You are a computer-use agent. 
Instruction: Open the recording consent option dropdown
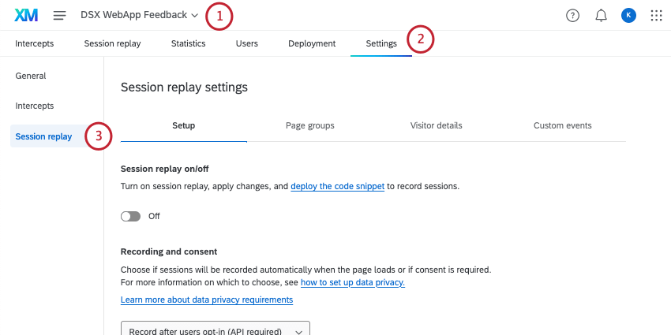point(216,328)
